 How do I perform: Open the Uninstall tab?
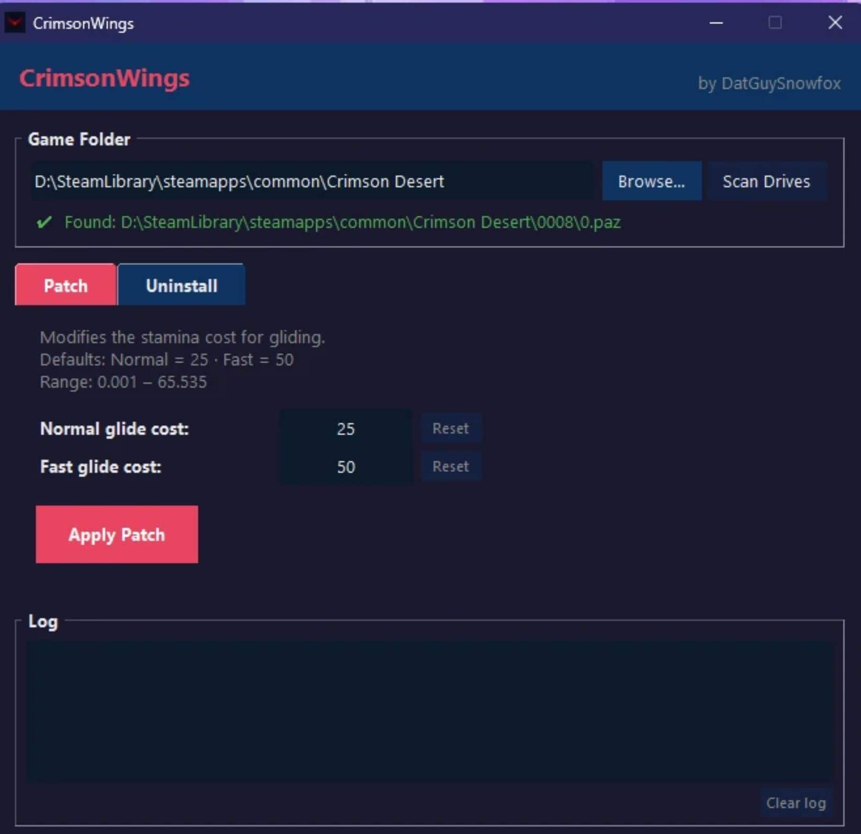tap(181, 286)
